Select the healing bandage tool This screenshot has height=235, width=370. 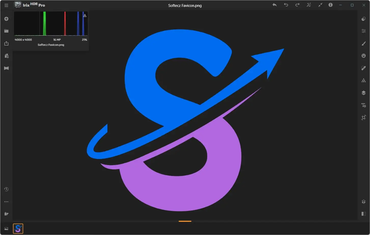point(364,68)
